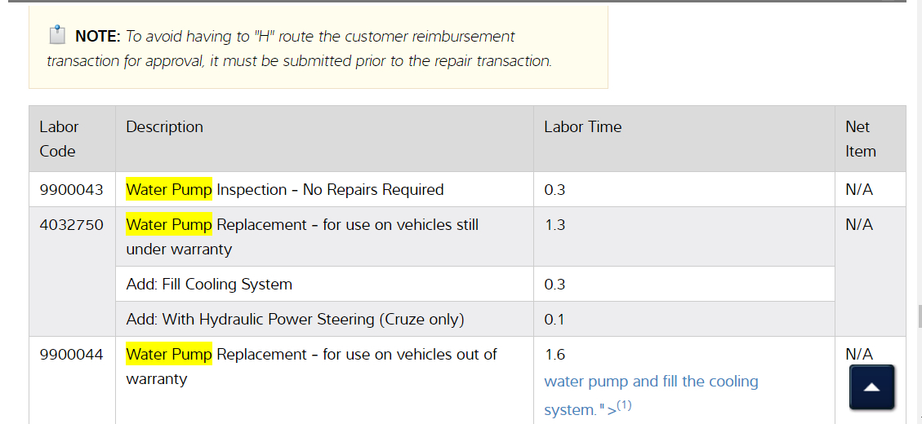Viewport: 922px width, 424px height.
Task: Click highlighted "Water Pump" in Inspection row
Action: (168, 190)
